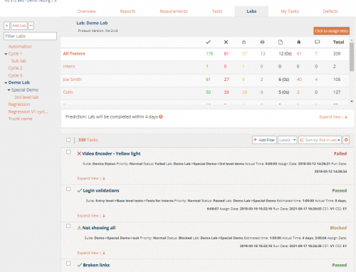The width and height of the screenshot is (356, 272).
Task: Click the bug defects column icon
Action: (299, 42)
